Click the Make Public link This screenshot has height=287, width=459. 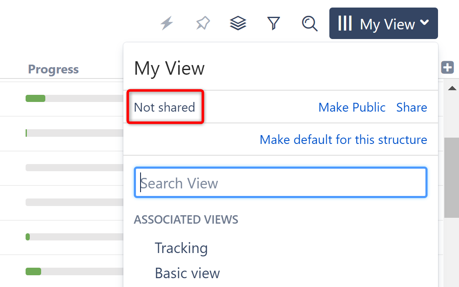pos(352,107)
